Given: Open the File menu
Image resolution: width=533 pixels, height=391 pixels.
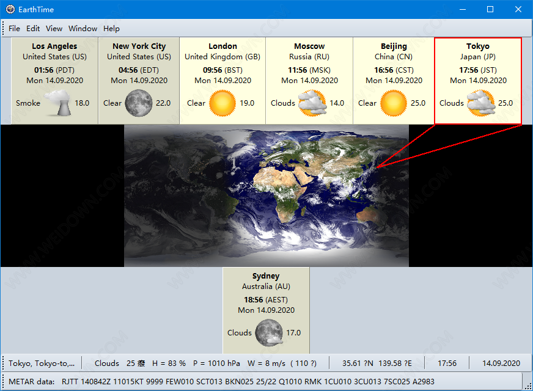Looking at the screenshot, I should [x=14, y=29].
